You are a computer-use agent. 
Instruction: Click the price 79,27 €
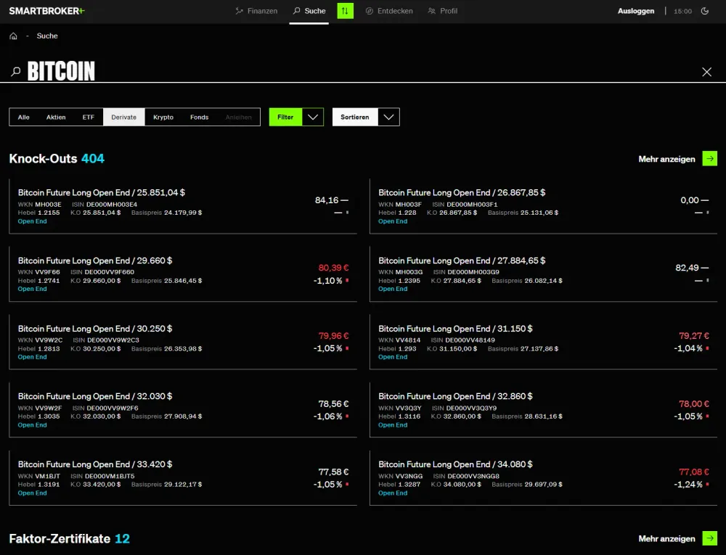pyautogui.click(x=694, y=336)
